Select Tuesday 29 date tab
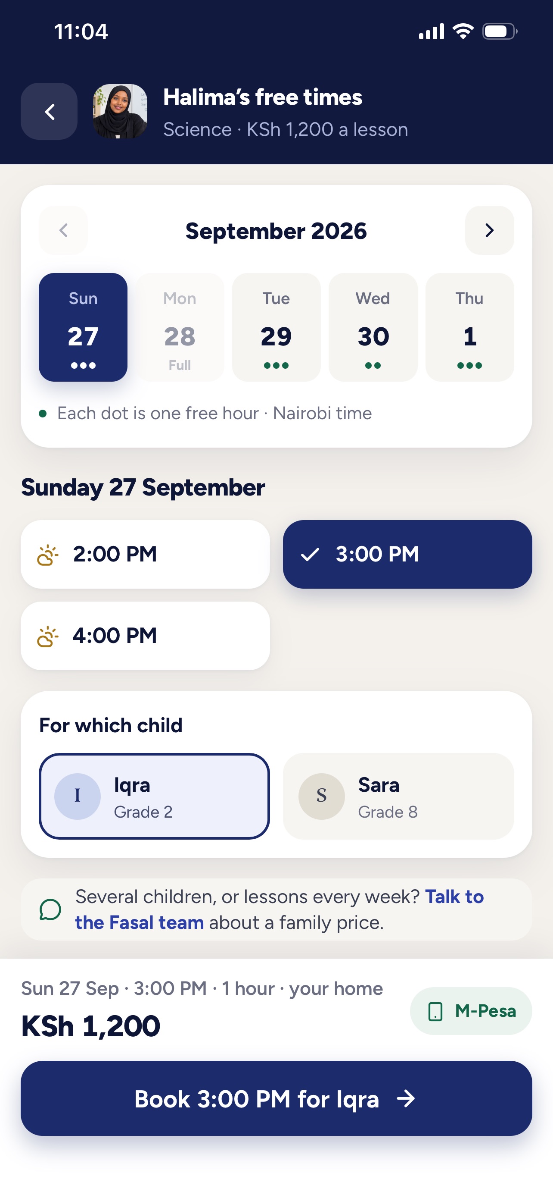The height and width of the screenshot is (1198, 553). coord(276,327)
